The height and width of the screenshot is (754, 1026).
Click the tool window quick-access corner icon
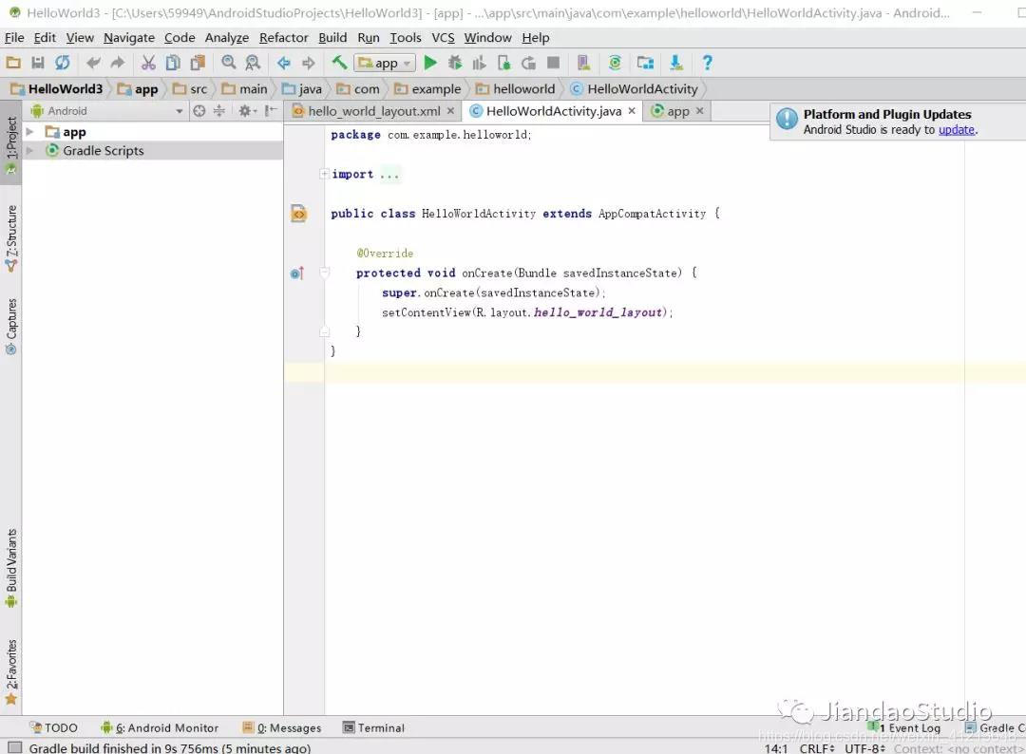pos(14,747)
